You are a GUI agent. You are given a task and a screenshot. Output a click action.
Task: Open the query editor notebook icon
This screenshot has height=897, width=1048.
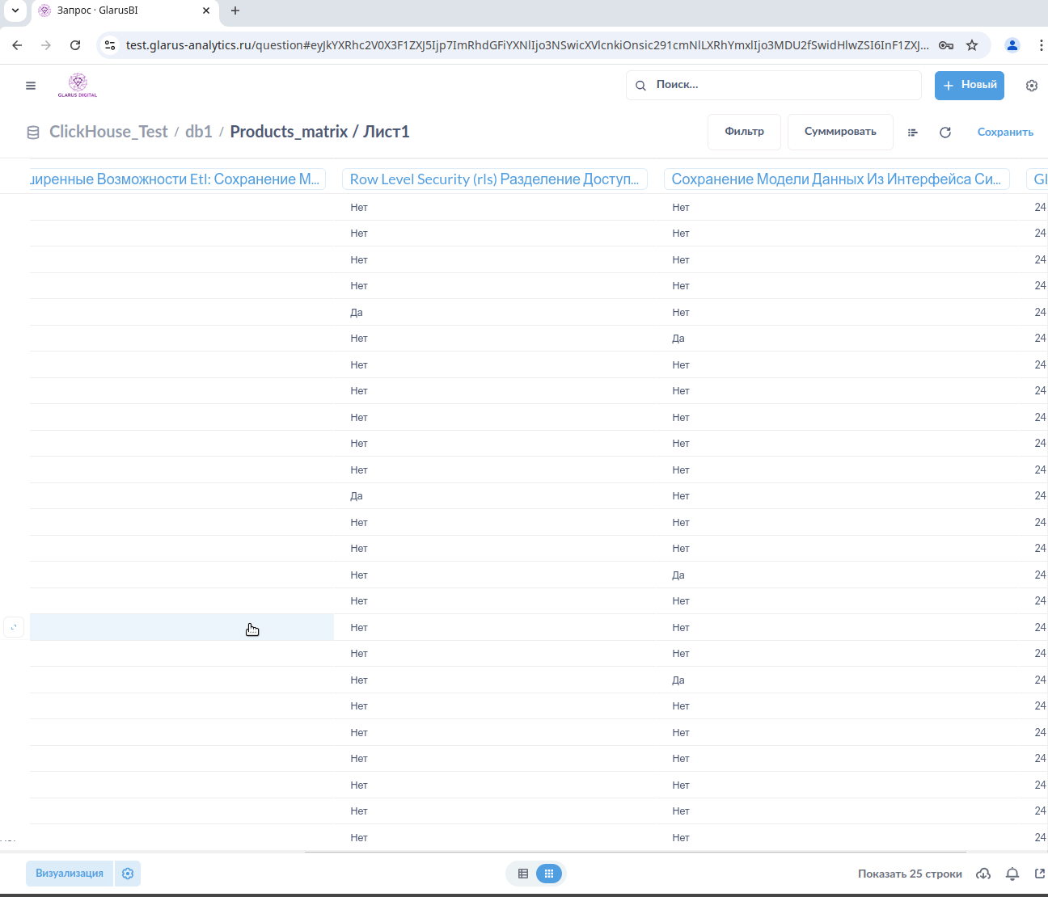pos(912,133)
